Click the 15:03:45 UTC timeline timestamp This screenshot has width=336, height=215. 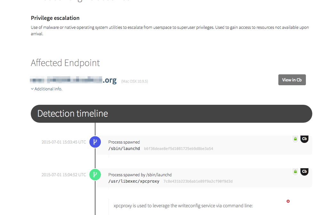click(x=64, y=142)
